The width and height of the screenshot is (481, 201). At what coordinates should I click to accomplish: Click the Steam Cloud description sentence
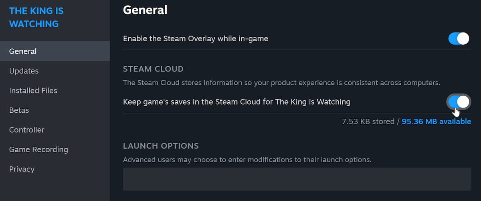pyautogui.click(x=281, y=83)
